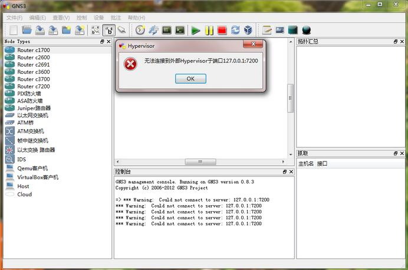Close the Hypervisor error dialog

tap(253, 44)
